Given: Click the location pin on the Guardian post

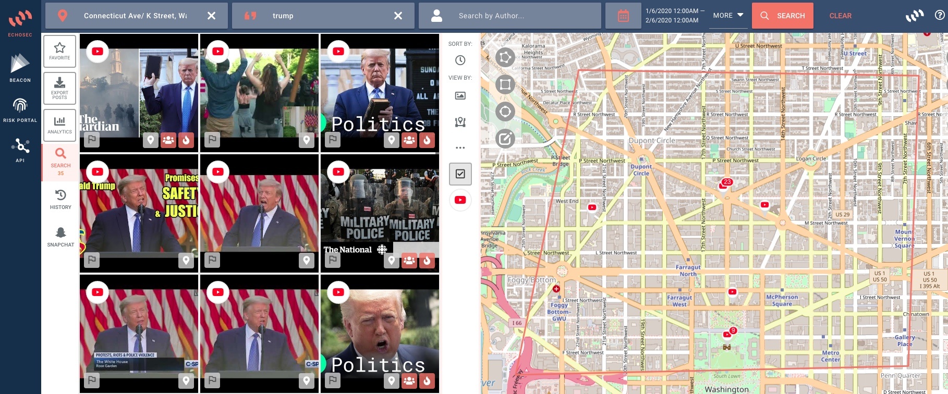Looking at the screenshot, I should pos(151,140).
